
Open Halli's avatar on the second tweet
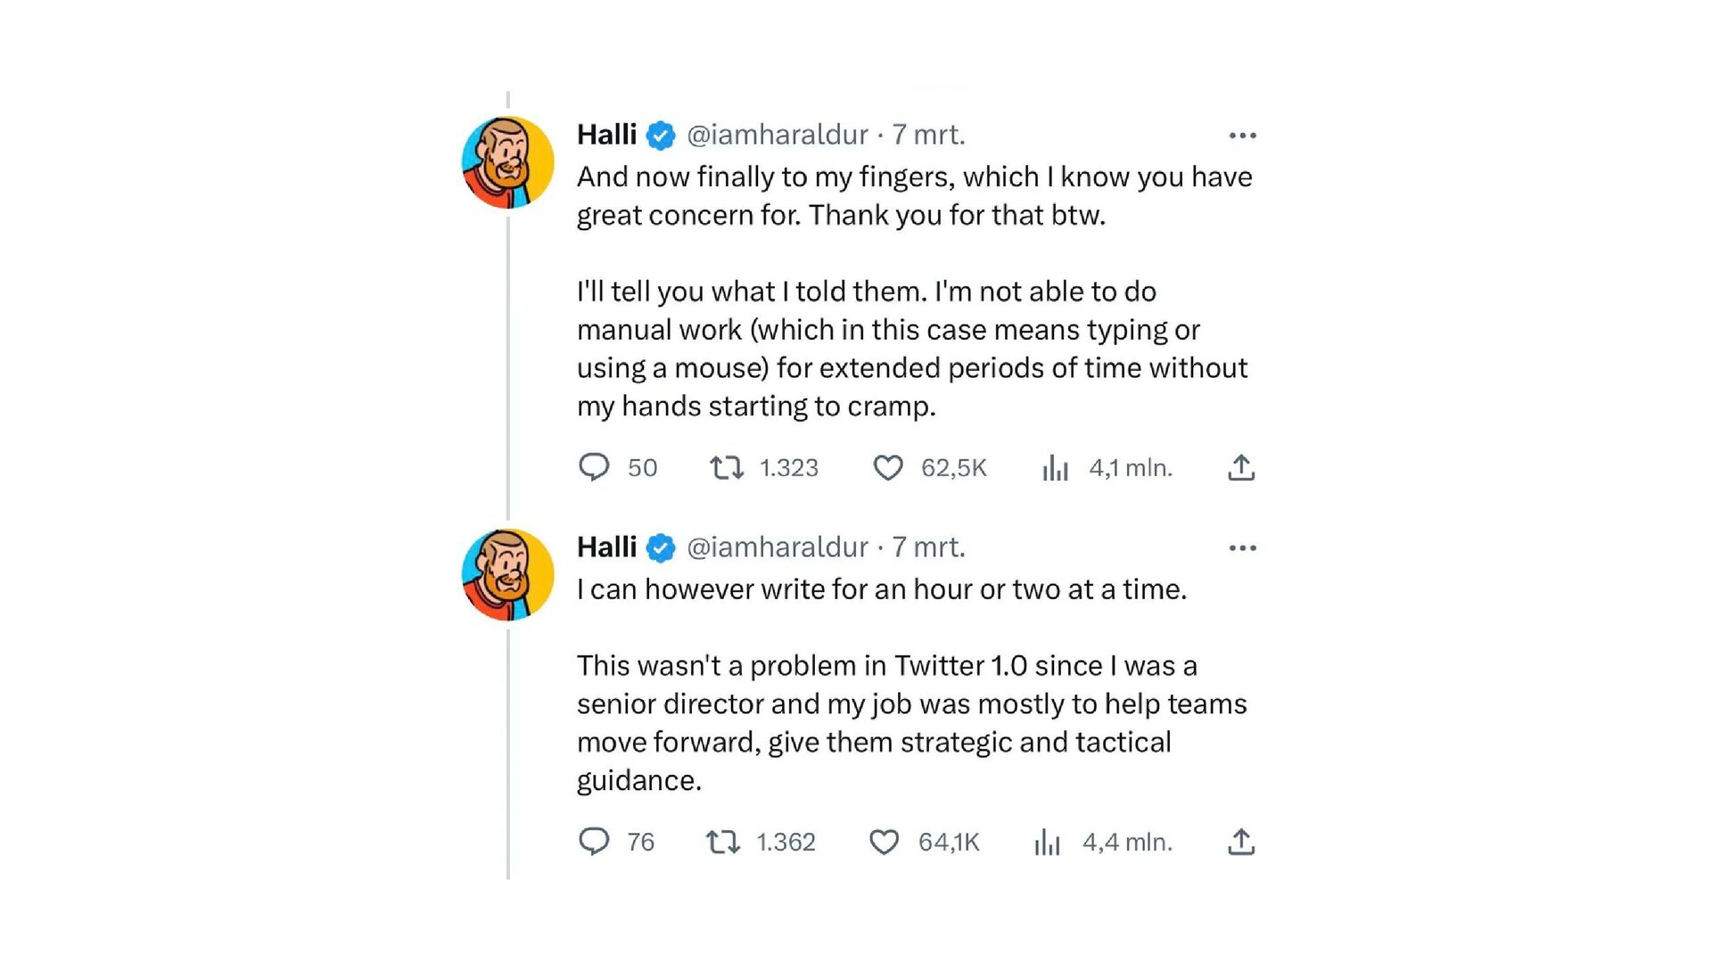point(507,574)
